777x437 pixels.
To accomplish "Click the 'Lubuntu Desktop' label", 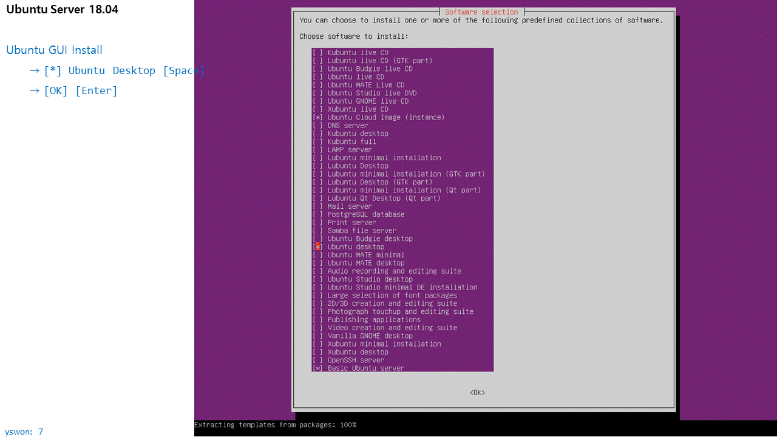I will (358, 166).
